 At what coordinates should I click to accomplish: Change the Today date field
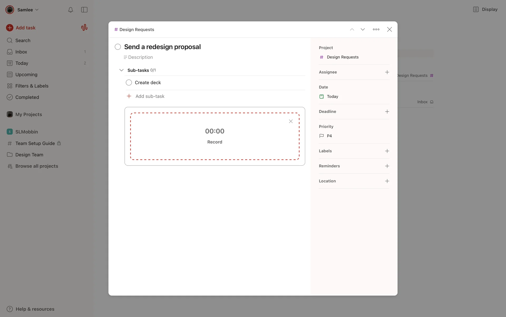coord(332,97)
